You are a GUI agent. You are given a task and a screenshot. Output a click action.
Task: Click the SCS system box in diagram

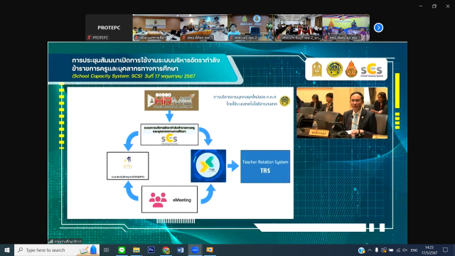pyautogui.click(x=169, y=134)
